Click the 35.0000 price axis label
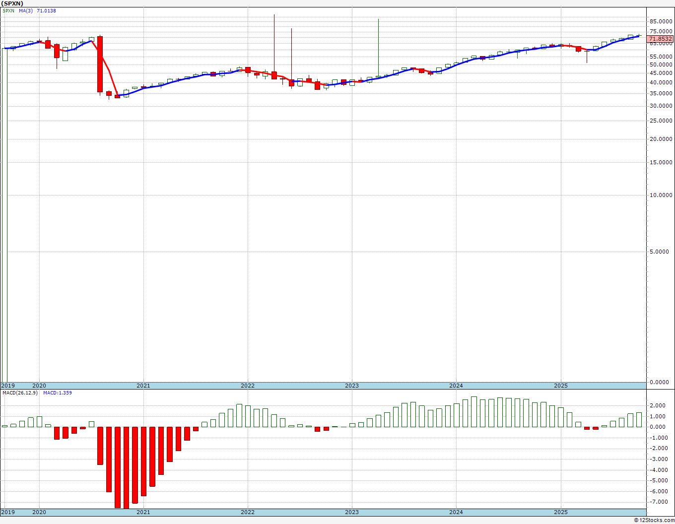675x524 pixels. (x=661, y=93)
